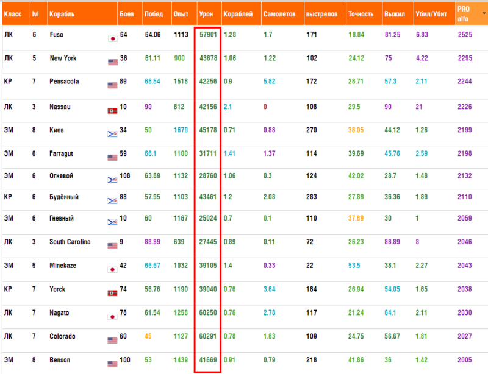Click the US flag next to South Carolina
The width and height of the screenshot is (488, 374).
point(113,246)
